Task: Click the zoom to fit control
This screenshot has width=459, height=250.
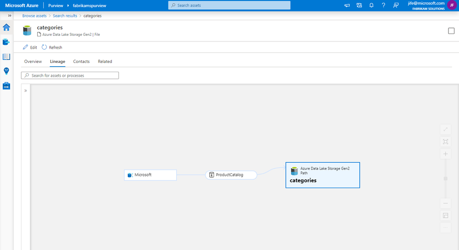Action: 446,142
